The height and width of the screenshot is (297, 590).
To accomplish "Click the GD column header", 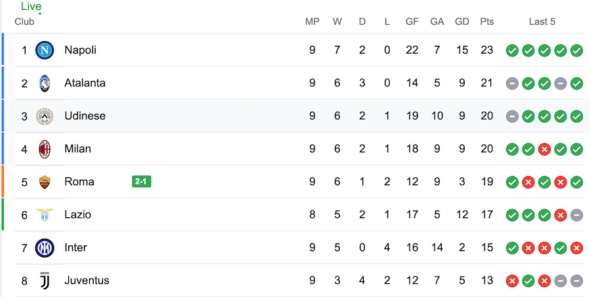I will [x=462, y=22].
